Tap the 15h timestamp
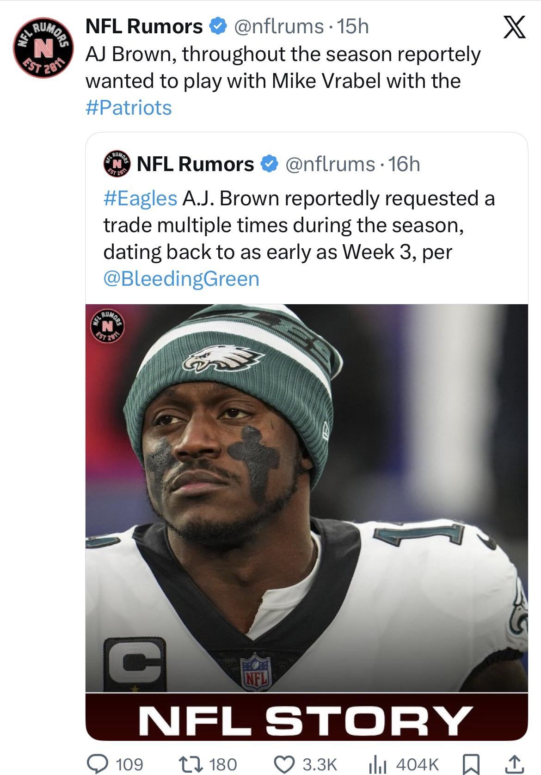 tap(353, 26)
